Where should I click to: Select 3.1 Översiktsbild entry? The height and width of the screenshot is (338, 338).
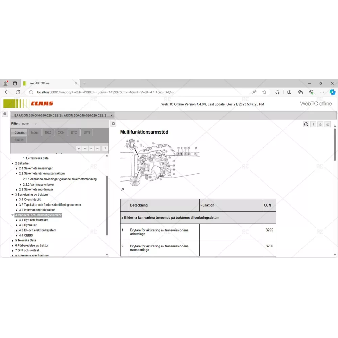click(x=30, y=200)
